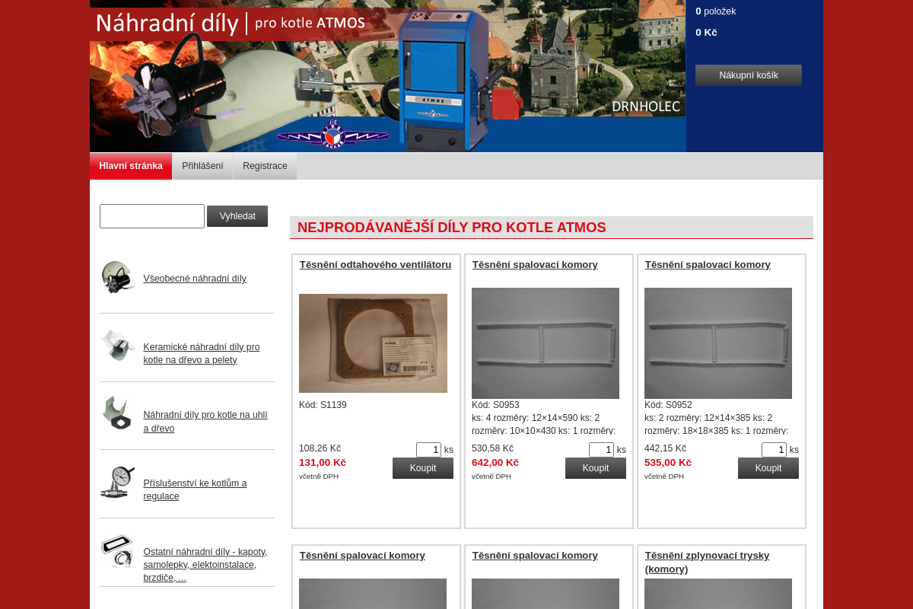The height and width of the screenshot is (609, 913).
Task: Click the search input field
Action: click(152, 216)
